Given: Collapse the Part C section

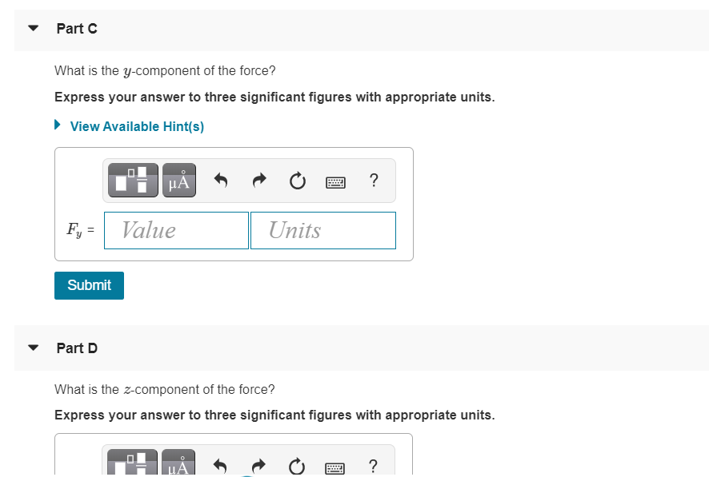Looking at the screenshot, I should pos(32,26).
